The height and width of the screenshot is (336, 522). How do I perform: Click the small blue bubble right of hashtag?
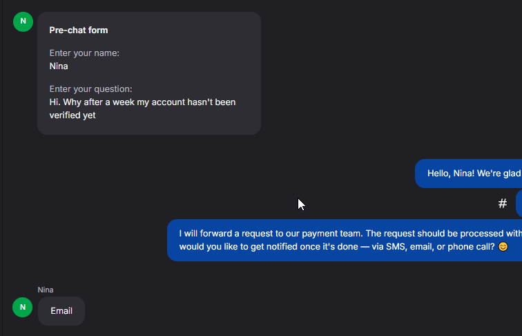coord(519,203)
